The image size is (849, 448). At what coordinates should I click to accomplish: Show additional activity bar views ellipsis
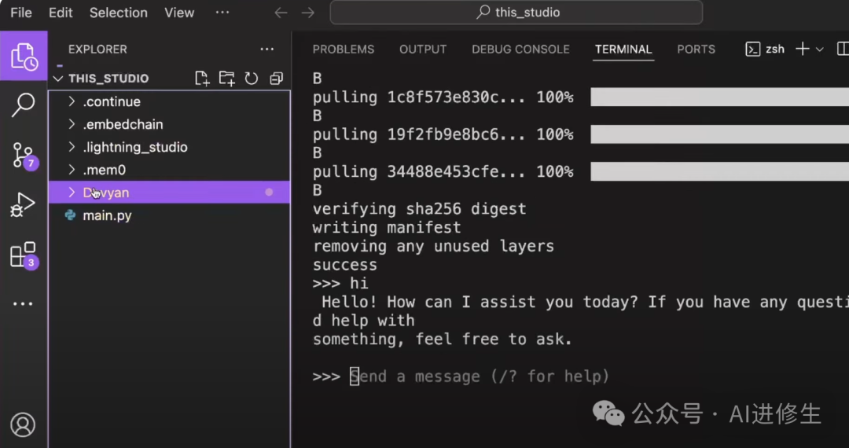pyautogui.click(x=23, y=304)
